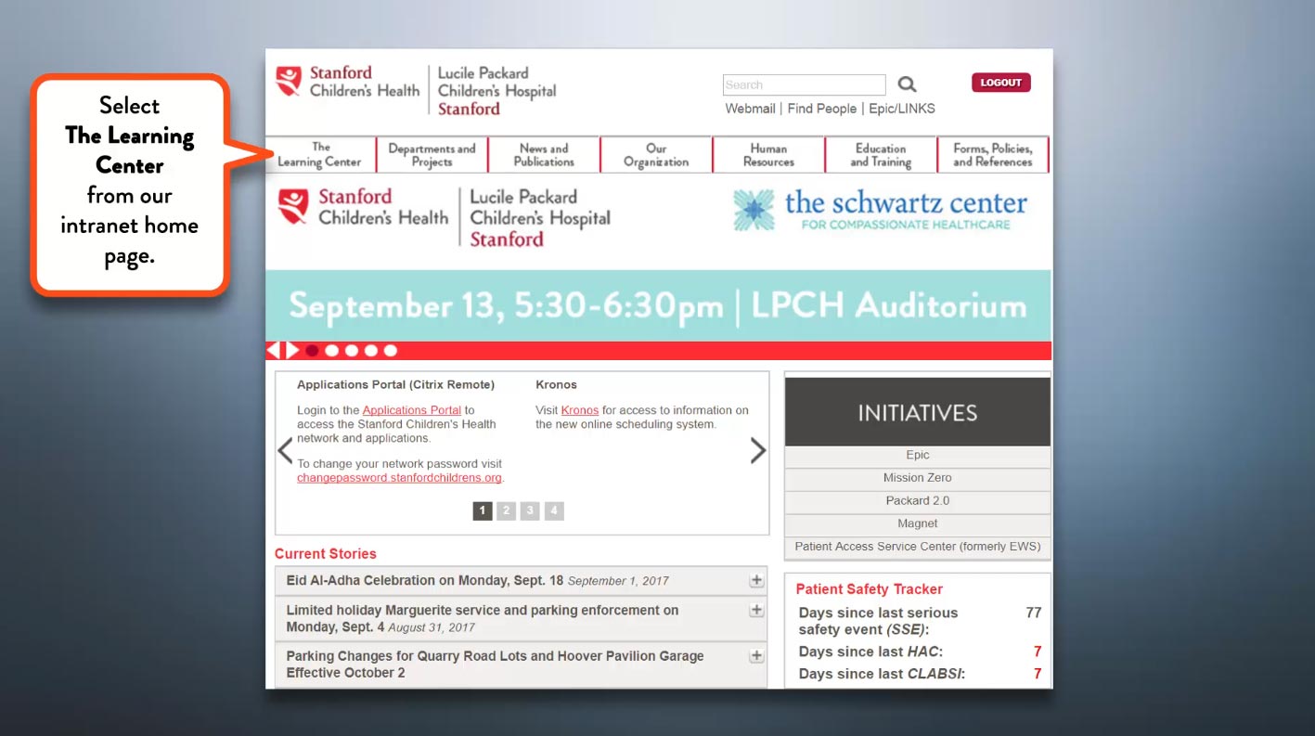Click Days since last HAC row

tap(920, 652)
